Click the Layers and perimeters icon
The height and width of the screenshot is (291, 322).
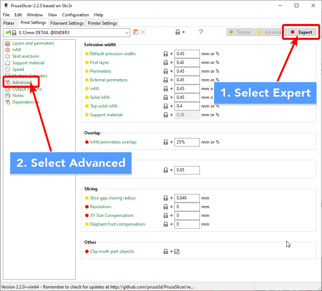8,43
